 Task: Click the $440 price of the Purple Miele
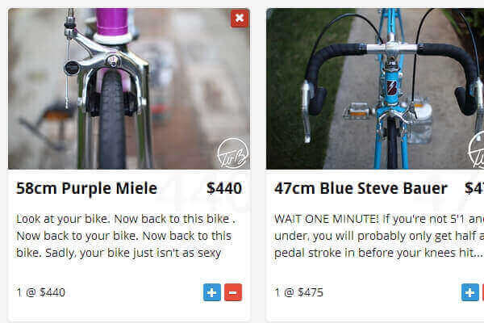pos(223,189)
